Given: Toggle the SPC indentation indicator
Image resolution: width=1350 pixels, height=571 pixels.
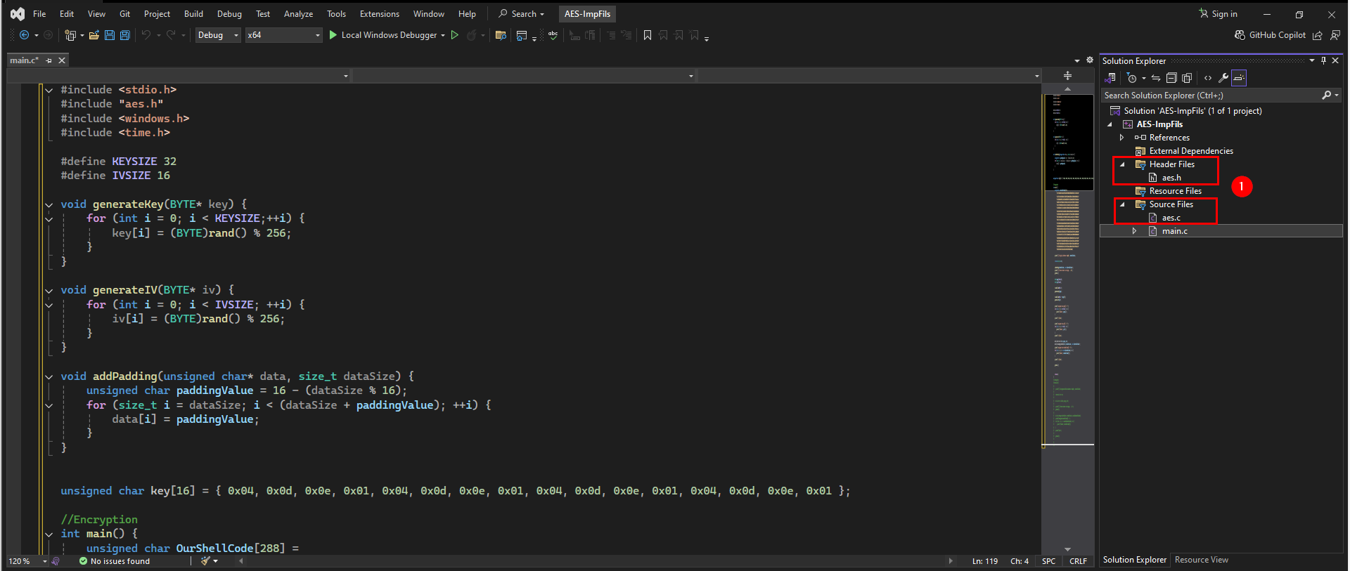Looking at the screenshot, I should coord(1048,561).
